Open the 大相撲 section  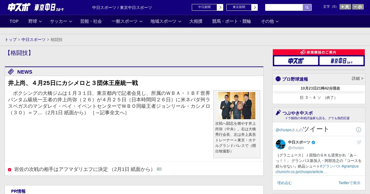196,21
